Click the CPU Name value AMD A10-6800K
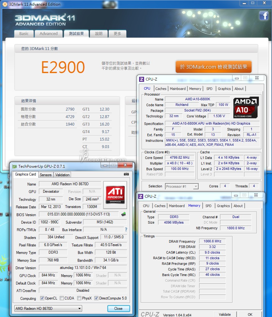 click(198, 99)
